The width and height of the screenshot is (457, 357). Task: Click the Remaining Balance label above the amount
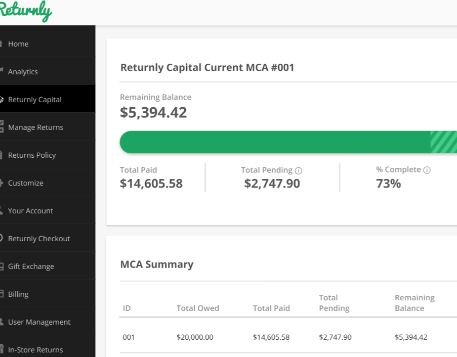click(x=156, y=97)
